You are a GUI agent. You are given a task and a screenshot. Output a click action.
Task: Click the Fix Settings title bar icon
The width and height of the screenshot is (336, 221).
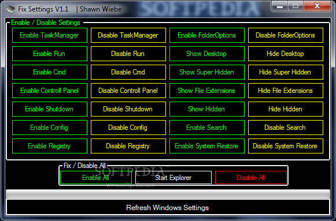(10, 9)
